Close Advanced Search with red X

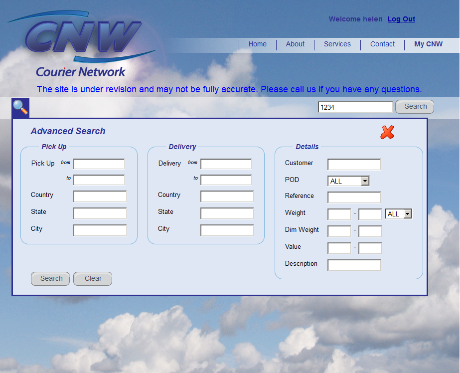tap(387, 132)
